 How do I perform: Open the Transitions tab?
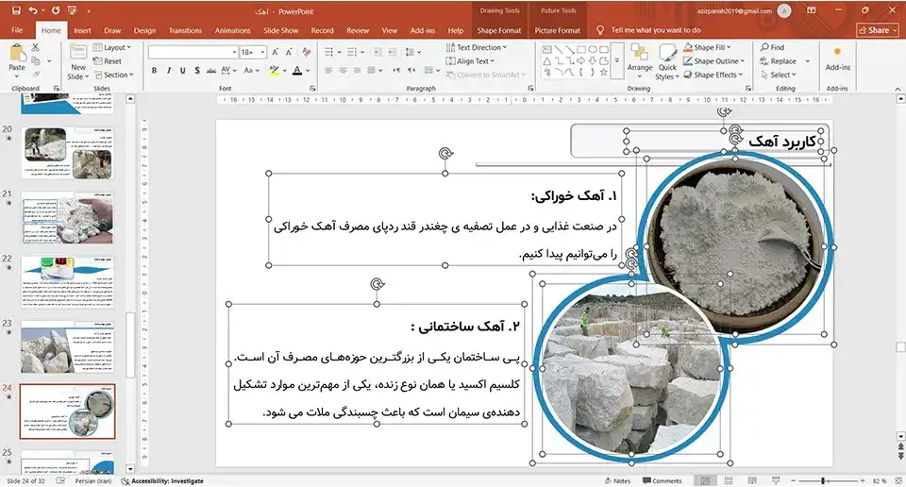pos(185,30)
